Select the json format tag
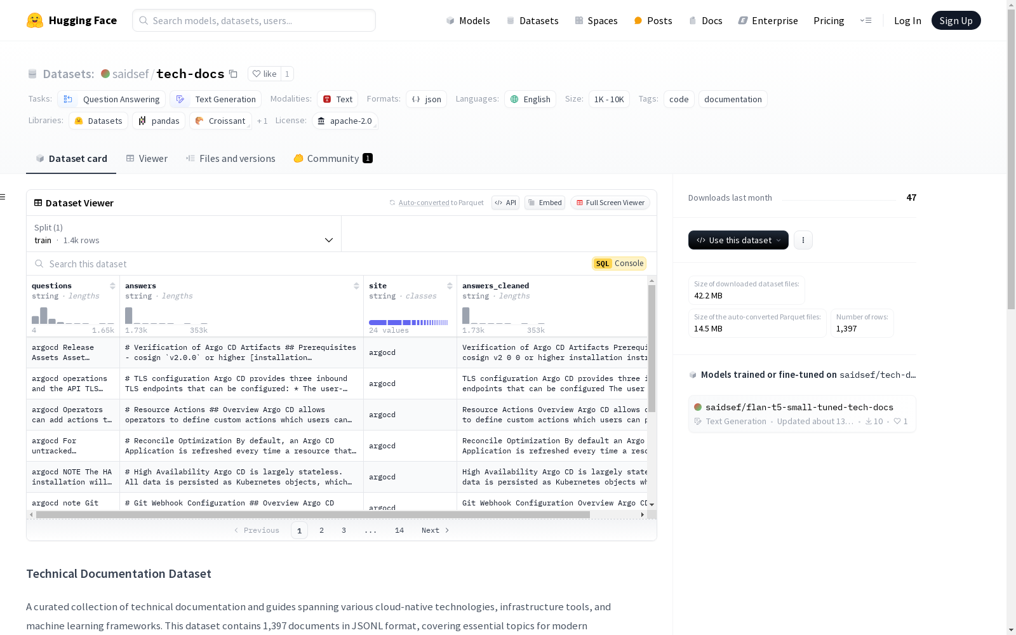1016x635 pixels. 427,99
